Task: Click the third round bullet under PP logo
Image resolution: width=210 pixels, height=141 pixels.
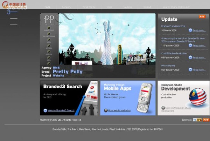Action: click(49, 40)
